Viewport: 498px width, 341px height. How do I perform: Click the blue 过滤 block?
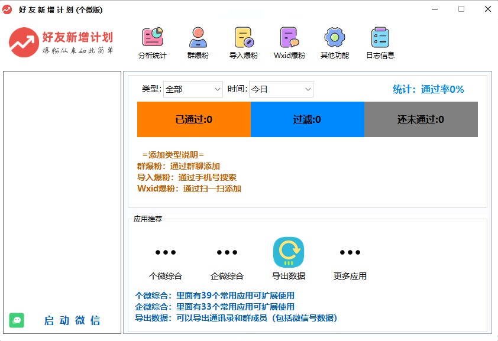point(307,119)
